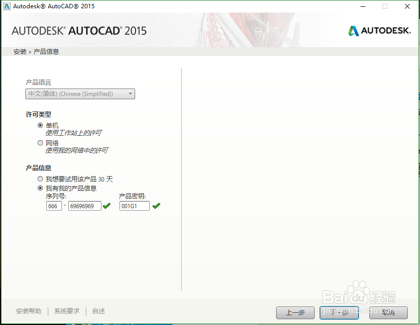Go back with the 上一步 button

tap(295, 313)
